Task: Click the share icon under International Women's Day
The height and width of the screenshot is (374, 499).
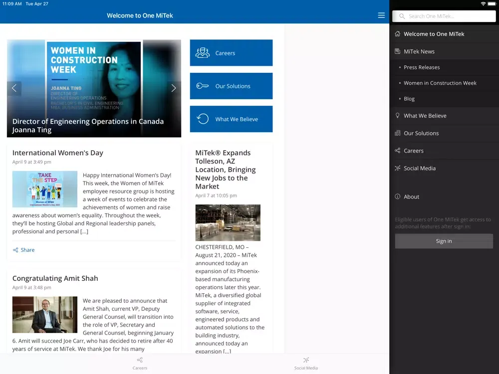Action: point(15,250)
